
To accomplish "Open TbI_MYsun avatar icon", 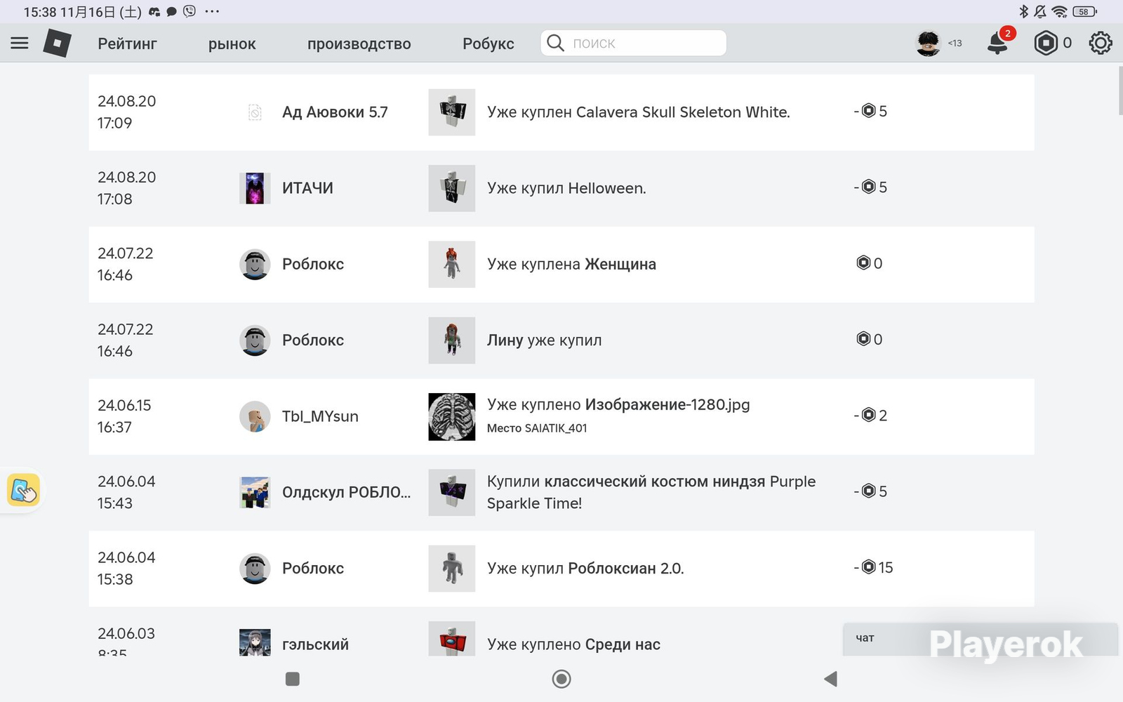I will point(255,416).
